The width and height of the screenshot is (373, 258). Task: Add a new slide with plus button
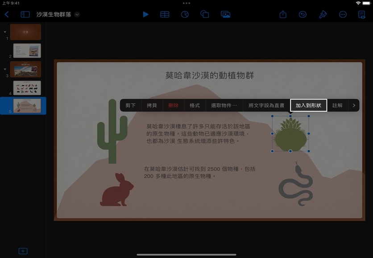point(23,251)
